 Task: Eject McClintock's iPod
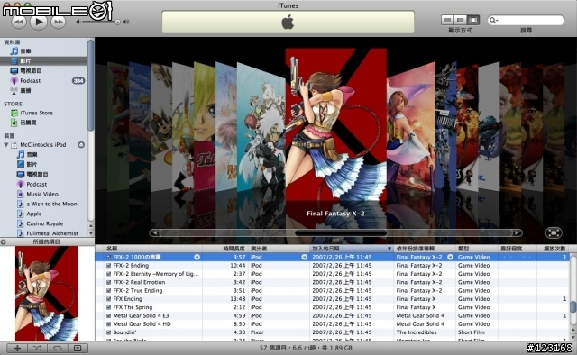coord(81,144)
